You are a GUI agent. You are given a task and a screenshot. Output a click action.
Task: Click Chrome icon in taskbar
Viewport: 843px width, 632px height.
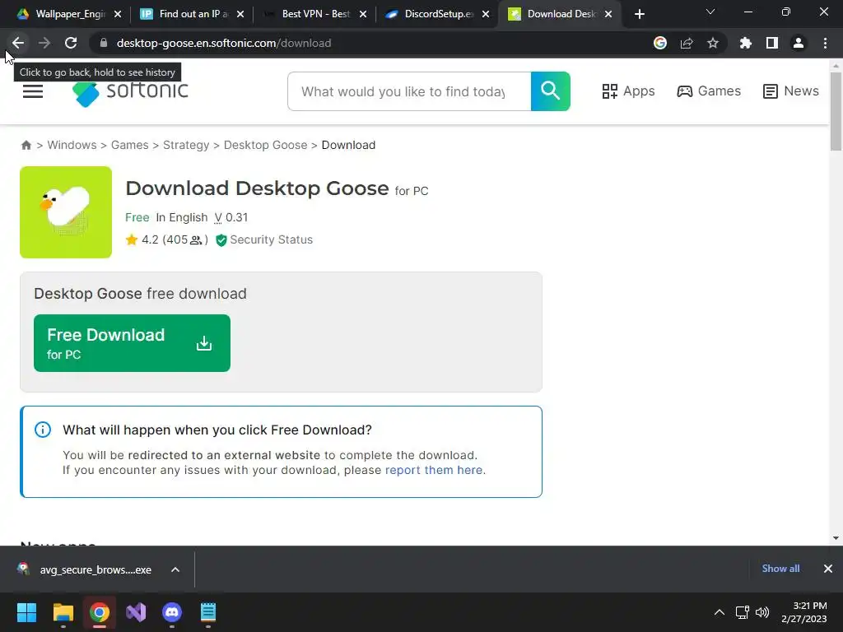[100, 612]
